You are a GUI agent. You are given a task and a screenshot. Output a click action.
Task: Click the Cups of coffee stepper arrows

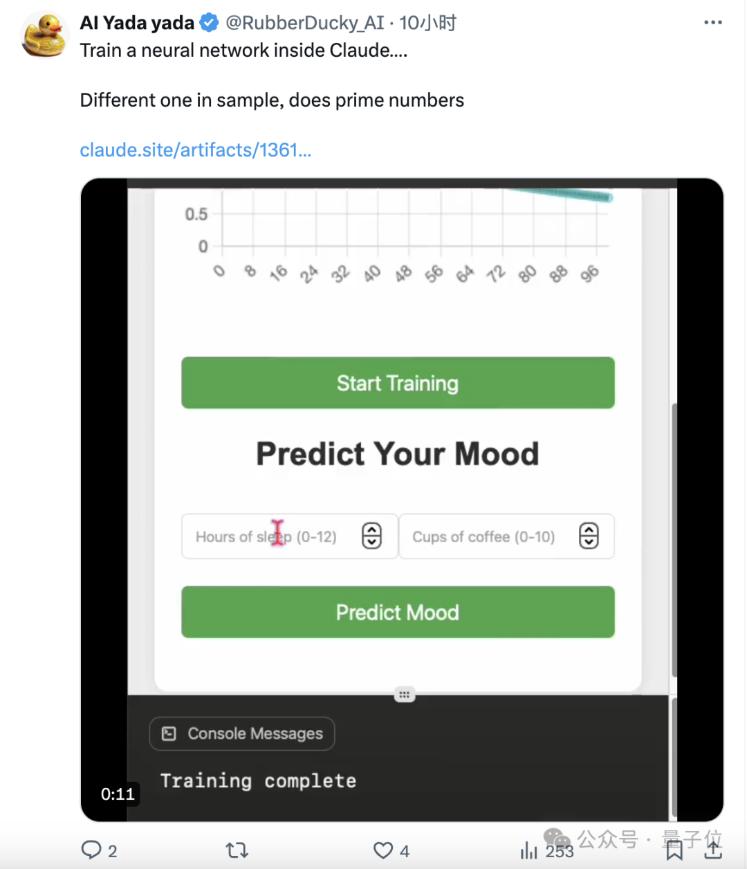[x=589, y=536]
